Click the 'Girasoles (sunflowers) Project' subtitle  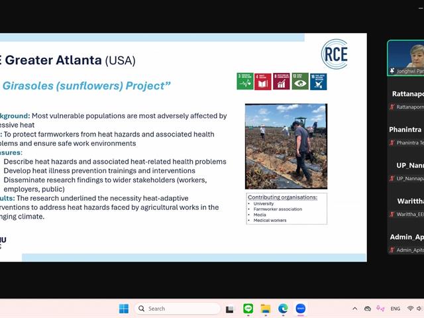87,85
